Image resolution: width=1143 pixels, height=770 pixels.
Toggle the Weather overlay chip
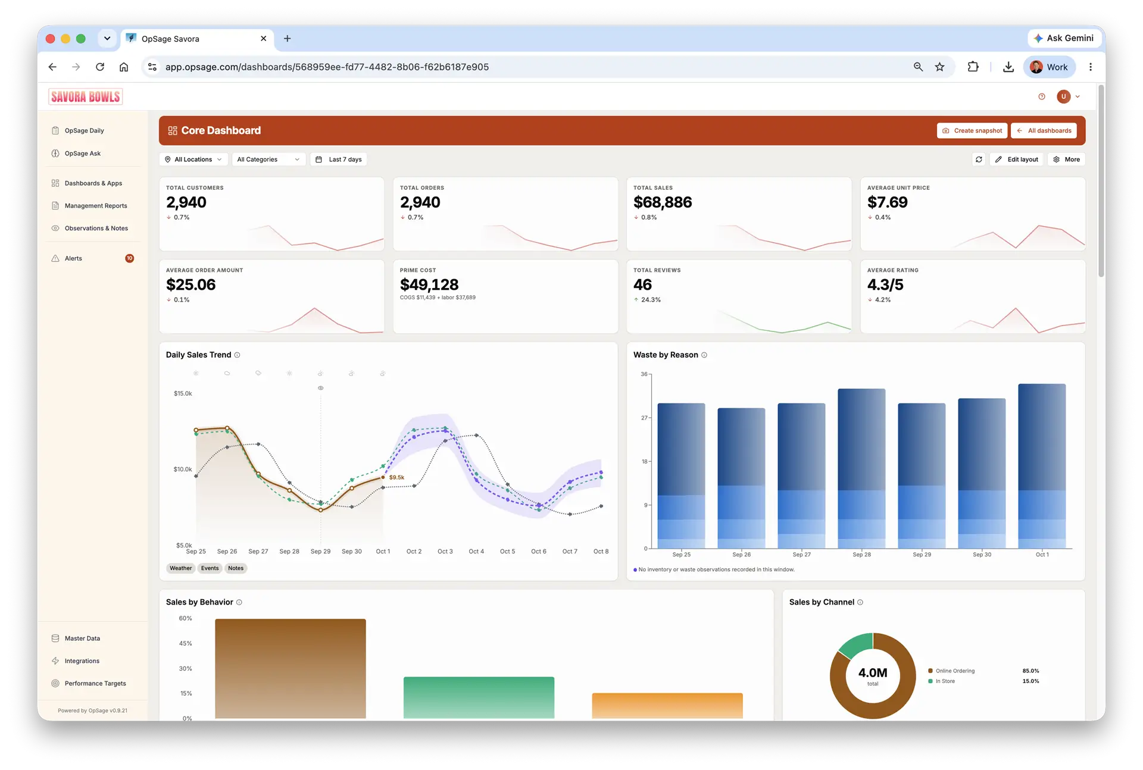[180, 568]
